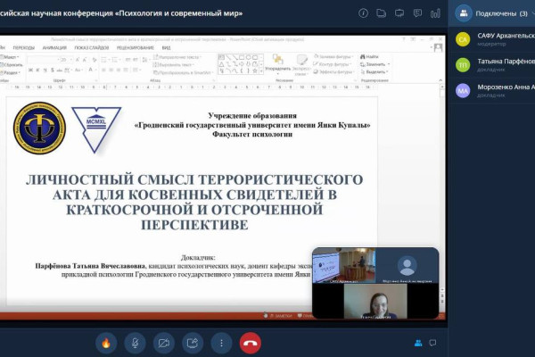The height and width of the screenshot is (357, 535).
Task: Select participant САФУ Архангельск
Action: [493, 39]
